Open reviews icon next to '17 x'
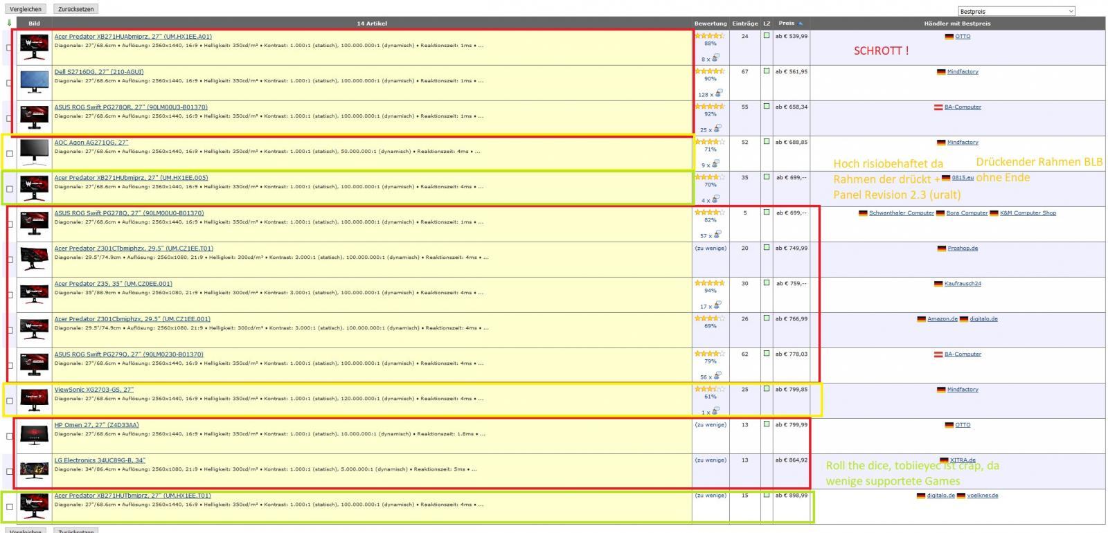The height and width of the screenshot is (533, 1108). coord(717,305)
